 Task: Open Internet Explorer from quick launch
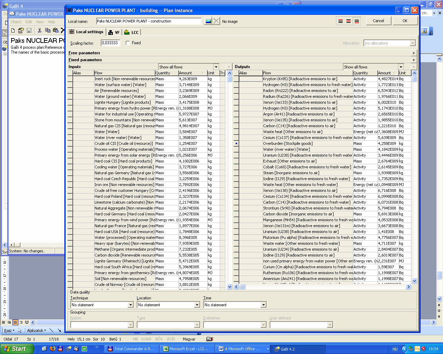point(44,349)
